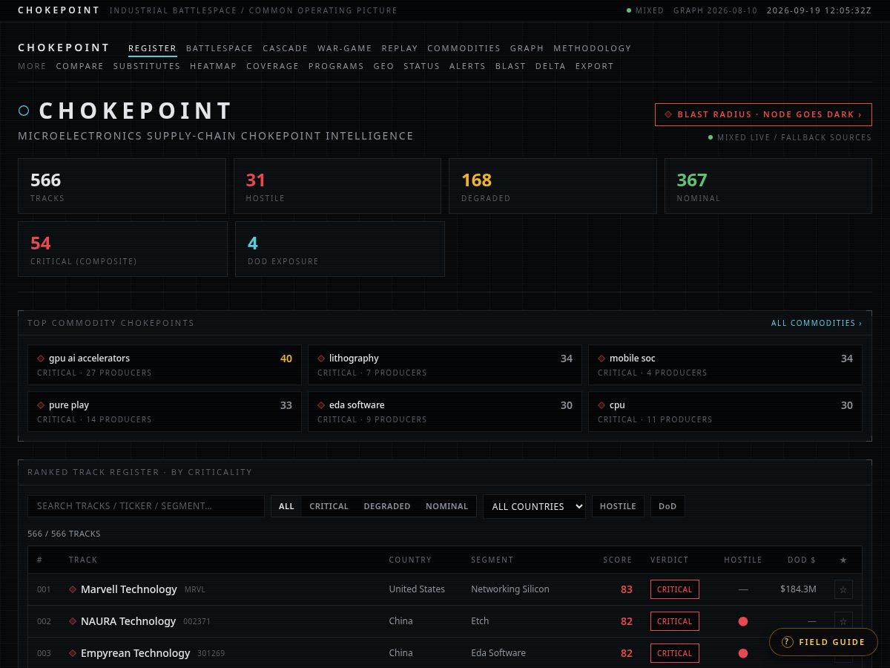Open the BLAST page
The height and width of the screenshot is (668, 890).
tap(510, 66)
